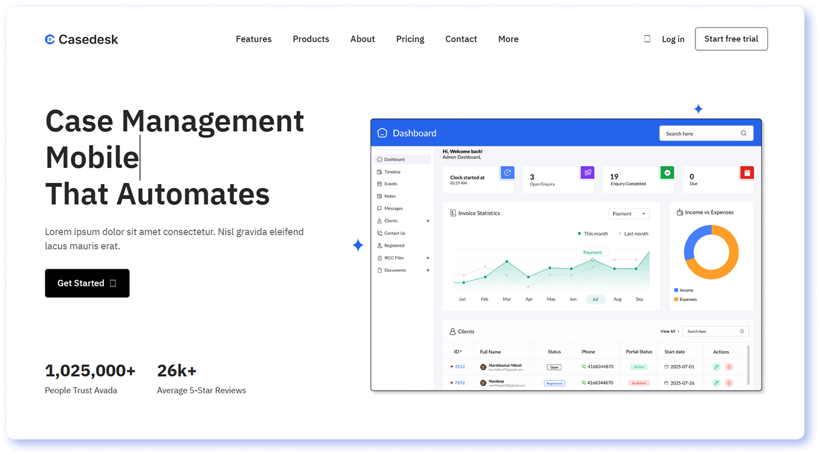The height and width of the screenshot is (455, 820).
Task: Click the magnifier icon in dashboard header search
Action: click(x=743, y=133)
